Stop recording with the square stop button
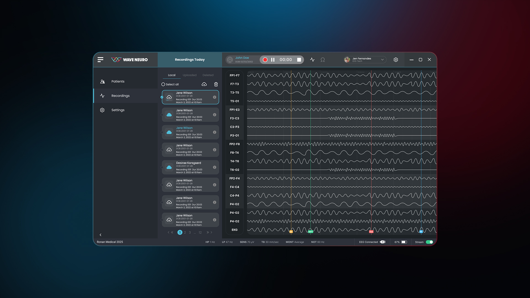 [299, 60]
